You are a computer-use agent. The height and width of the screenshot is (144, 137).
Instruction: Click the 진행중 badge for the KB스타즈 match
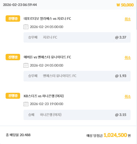(x=13, y=96)
